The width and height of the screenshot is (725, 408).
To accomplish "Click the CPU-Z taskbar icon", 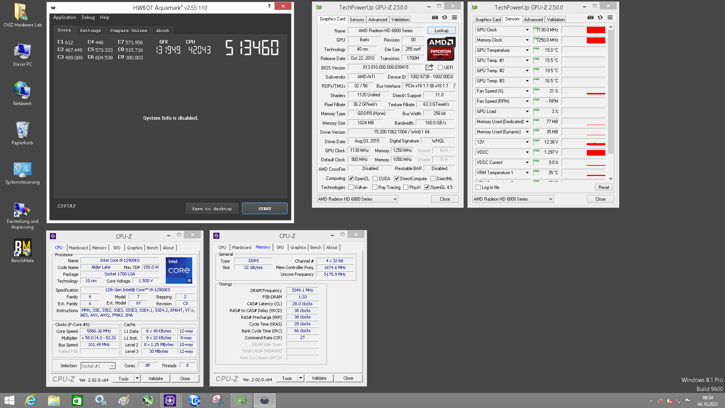I will (x=170, y=400).
